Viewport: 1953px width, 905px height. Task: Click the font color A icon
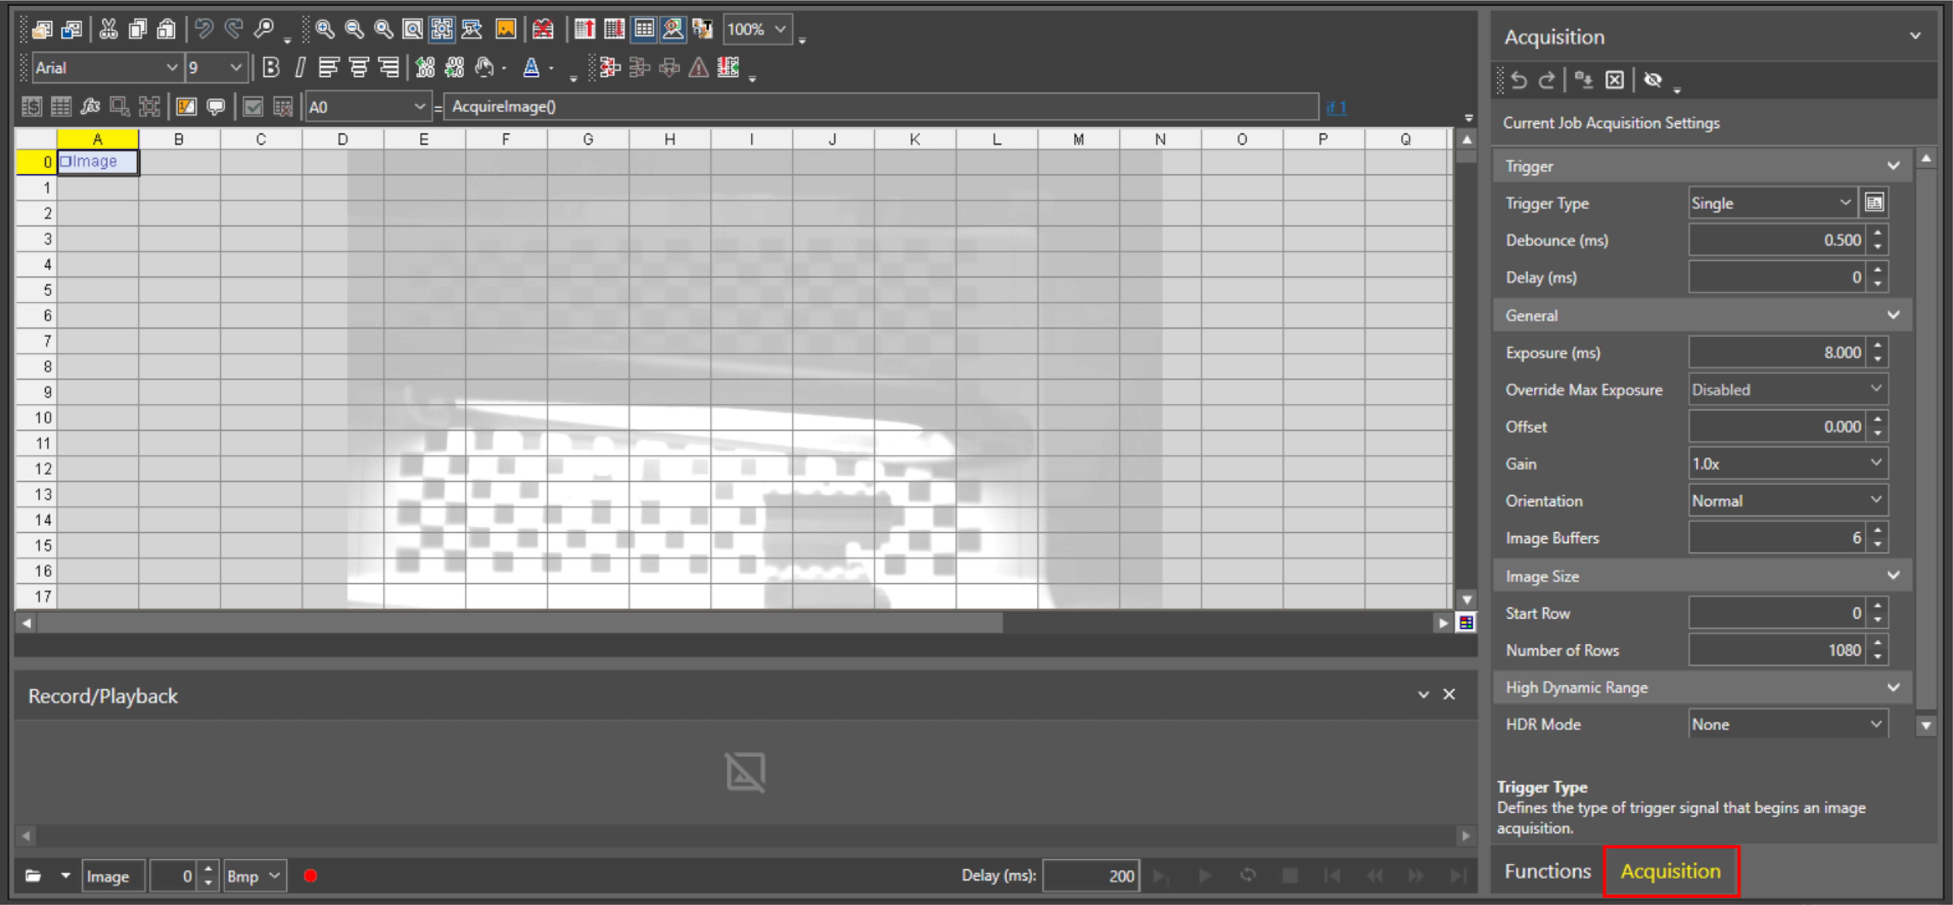click(x=531, y=67)
